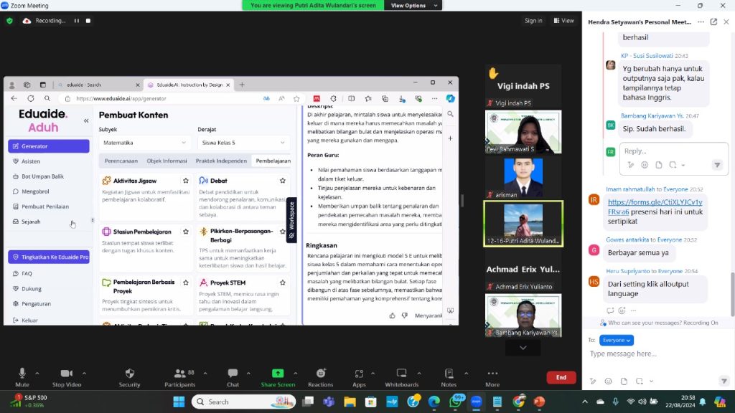Open Whiteboards from meeting toolbar

[401, 374]
